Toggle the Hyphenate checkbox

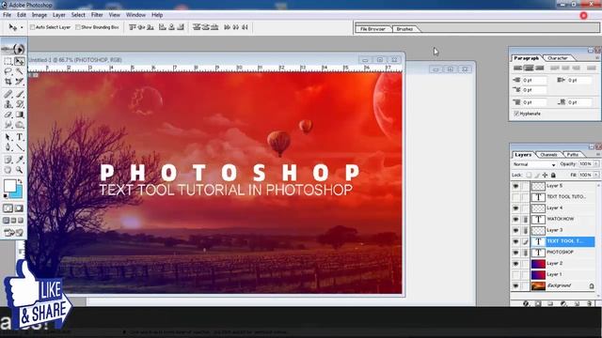point(516,114)
